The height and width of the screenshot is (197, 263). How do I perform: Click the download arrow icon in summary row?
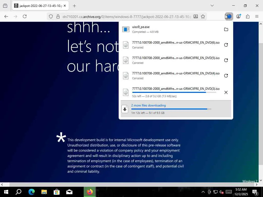pos(125,109)
